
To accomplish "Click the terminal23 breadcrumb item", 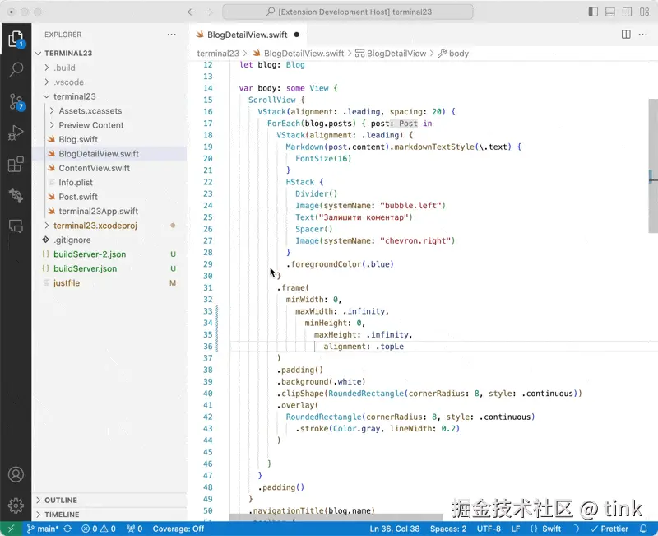I will pos(218,54).
